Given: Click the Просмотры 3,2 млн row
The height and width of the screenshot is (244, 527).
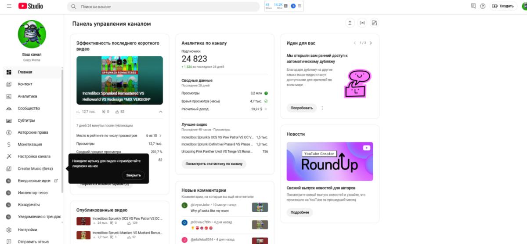Looking at the screenshot, I should pyautogui.click(x=224, y=93).
